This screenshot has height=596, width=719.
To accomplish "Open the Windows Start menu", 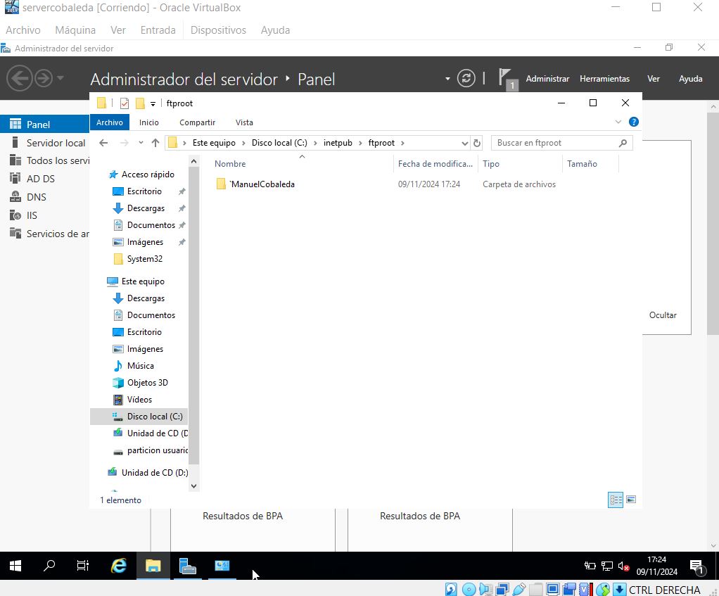I will (x=15, y=566).
